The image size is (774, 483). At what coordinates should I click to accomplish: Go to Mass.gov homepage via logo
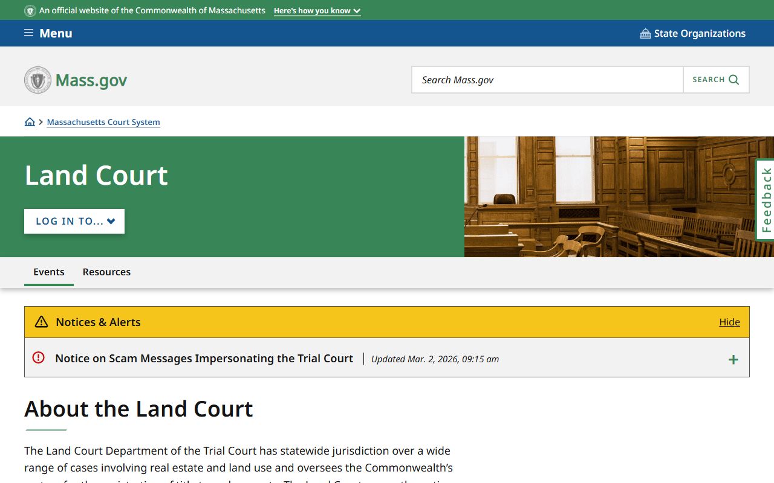(76, 80)
